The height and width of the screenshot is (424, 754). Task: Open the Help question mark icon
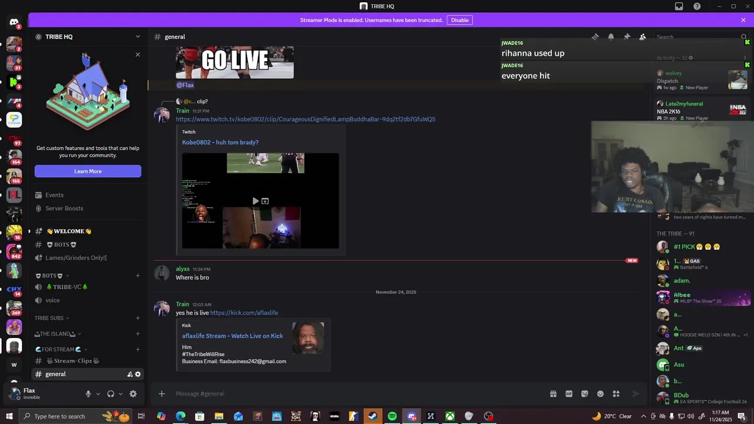(x=697, y=6)
